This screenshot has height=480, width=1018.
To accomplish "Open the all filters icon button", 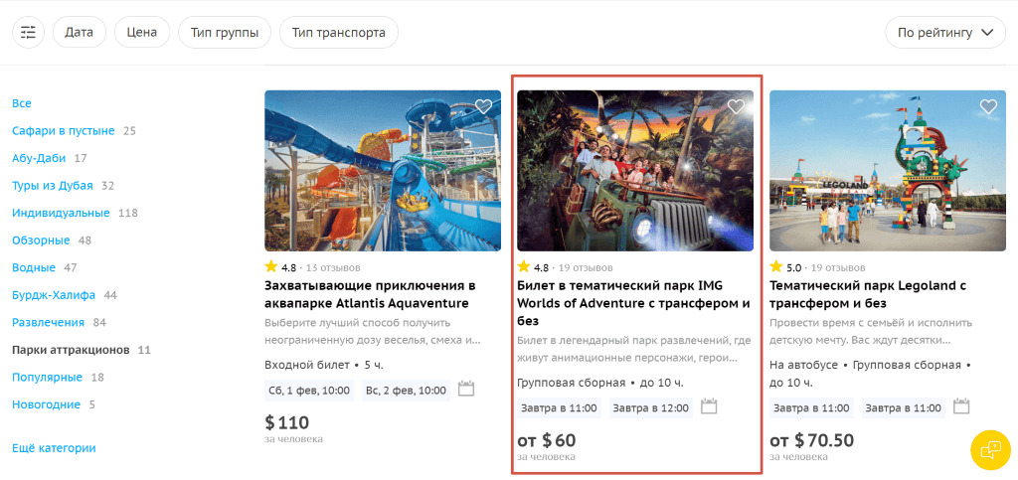I will point(28,33).
